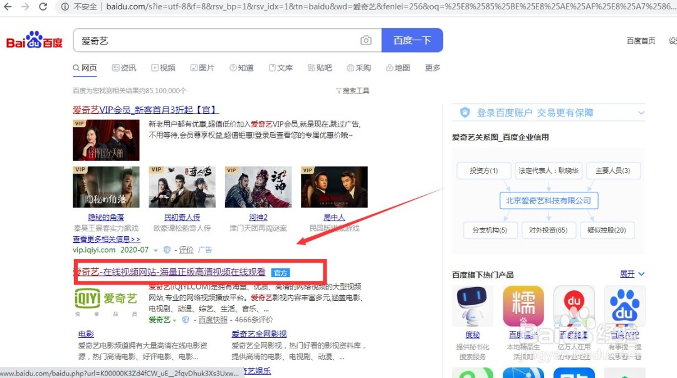Open the 更多 search categories menu
The height and width of the screenshot is (378, 677).
432,68
